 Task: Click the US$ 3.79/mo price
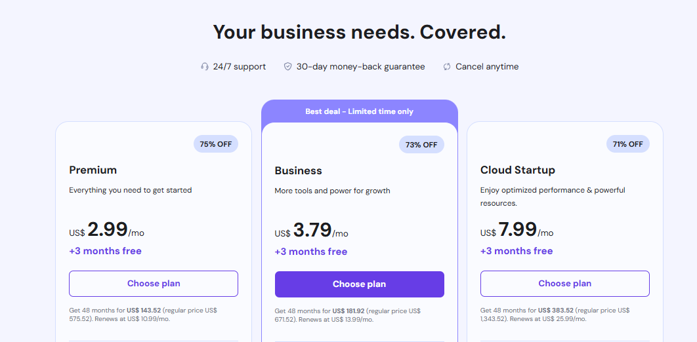point(312,230)
